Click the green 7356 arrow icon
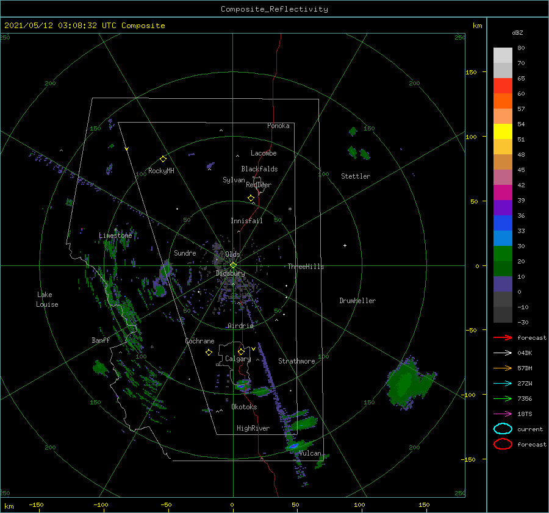 click(503, 398)
